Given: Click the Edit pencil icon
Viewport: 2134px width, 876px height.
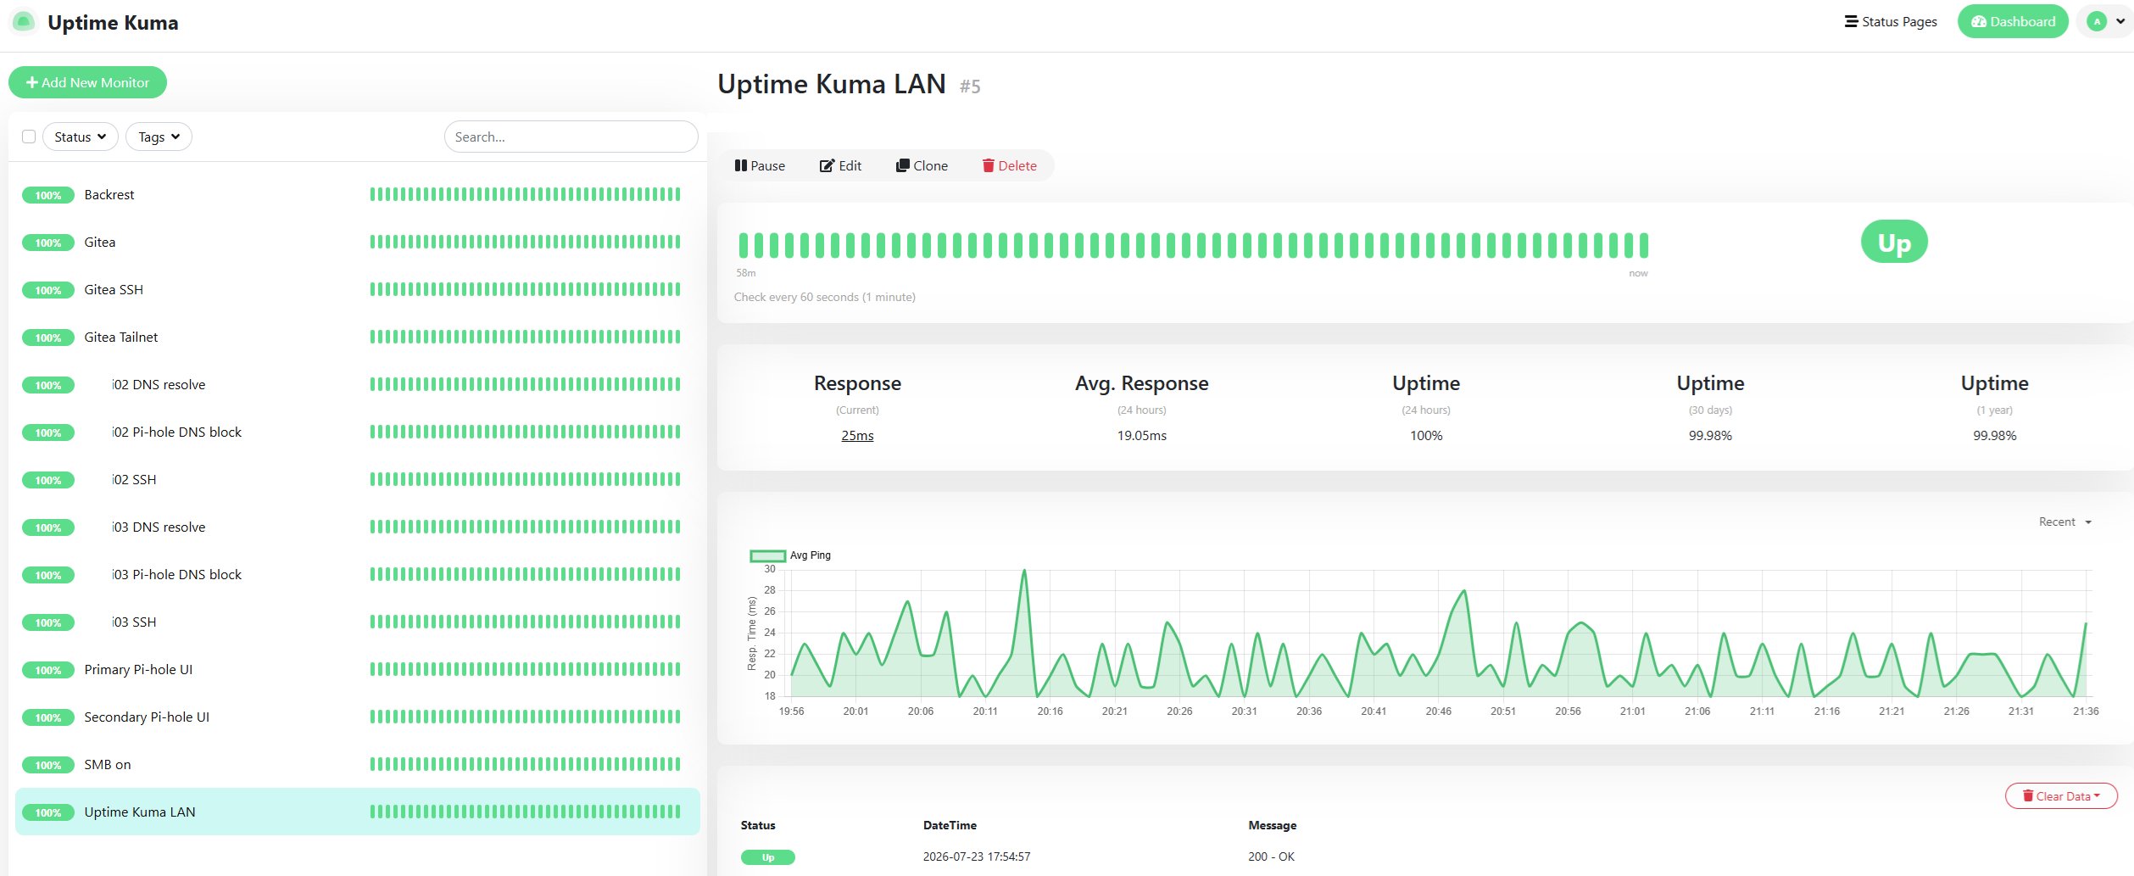Looking at the screenshot, I should (x=827, y=166).
